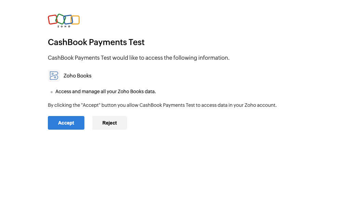Viewport: 350px width, 202px height.
Task: Click the Zoho Books service label
Action: (x=77, y=75)
